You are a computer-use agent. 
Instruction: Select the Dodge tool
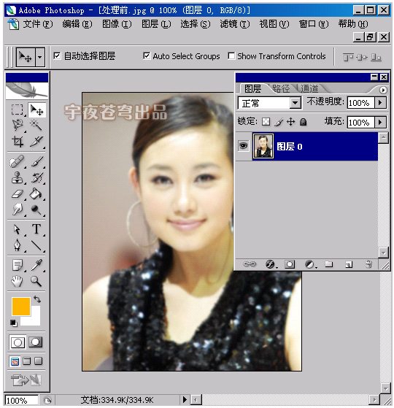36,209
